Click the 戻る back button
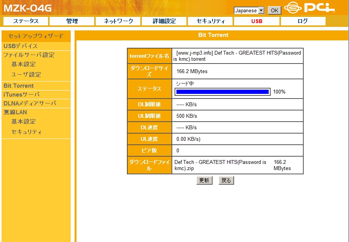Image resolution: width=349 pixels, height=242 pixels. 226,180
